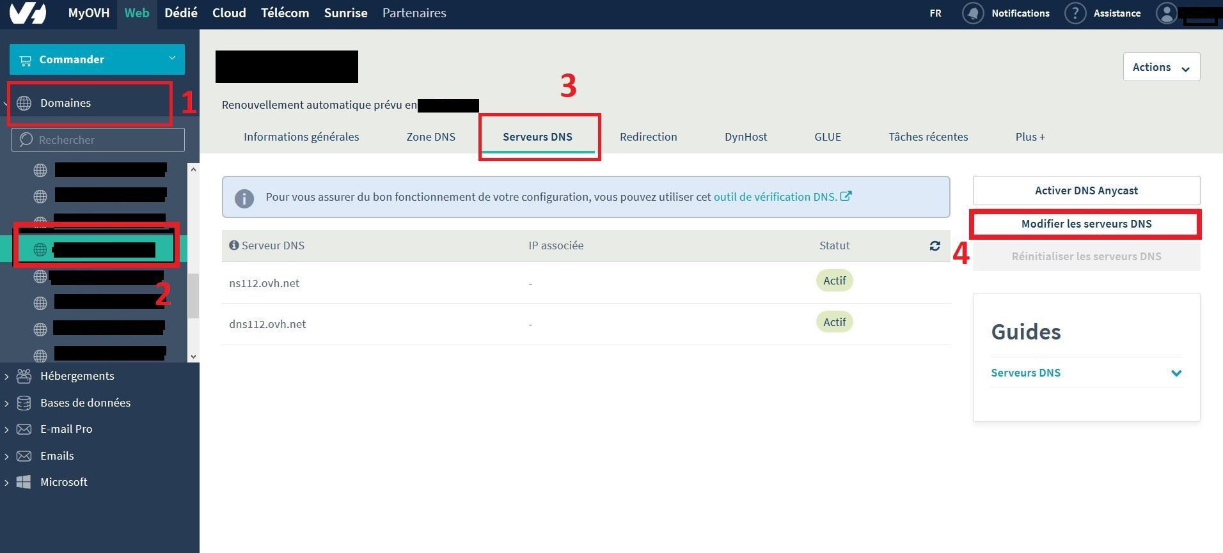The width and height of the screenshot is (1223, 553).
Task: Click the E-mail Pro envelope icon
Action: click(x=24, y=429)
